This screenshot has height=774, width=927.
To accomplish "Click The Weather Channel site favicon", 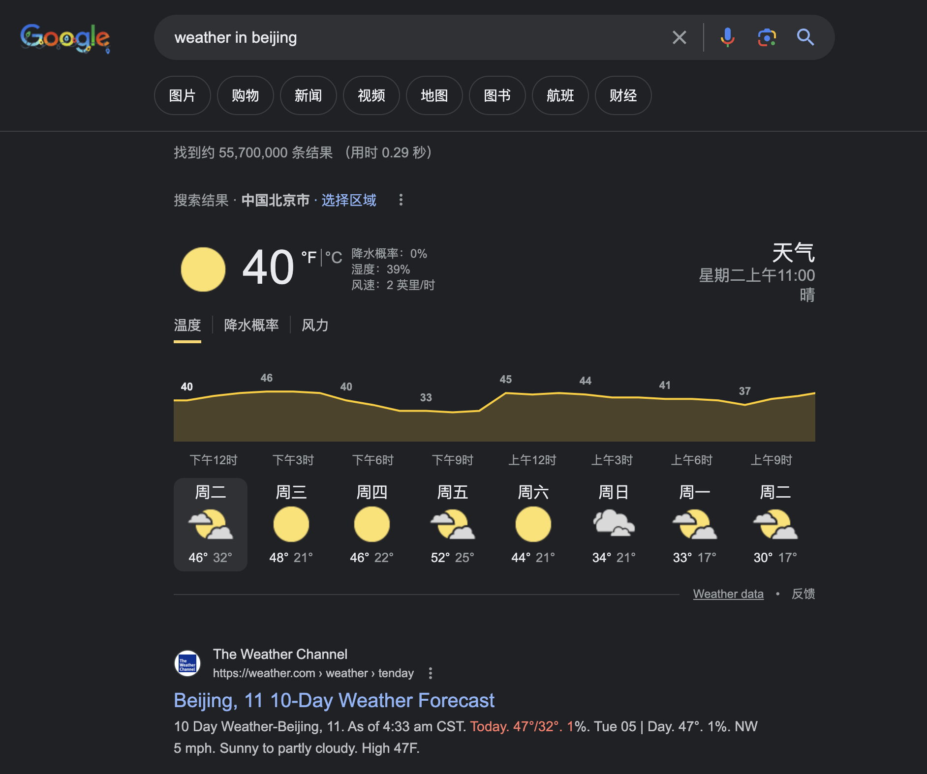I will tap(187, 663).
